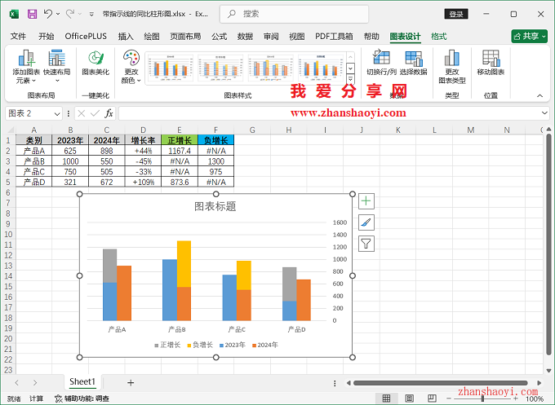Image resolution: width=555 pixels, height=405 pixels.
Task: Click the 共享 (Share) button
Action: tap(529, 37)
